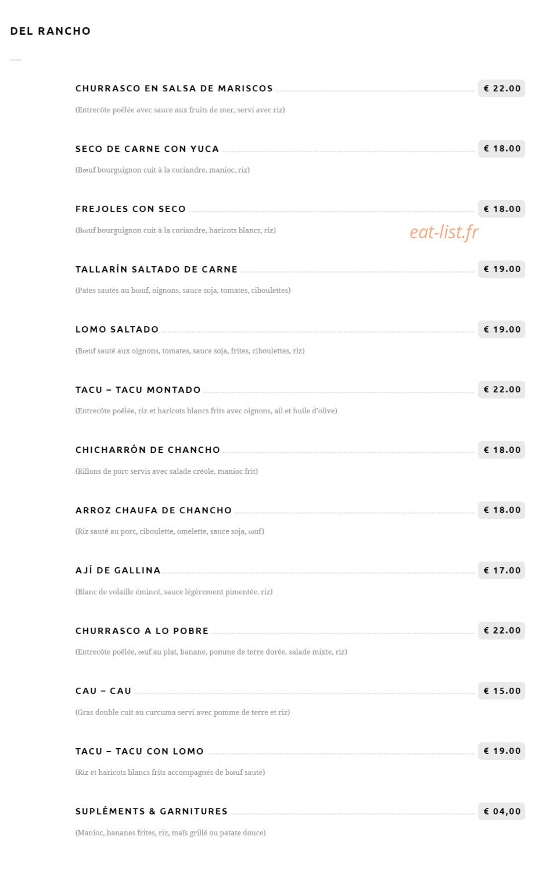Click the €18.00 badge for Arroz Chaufa de Chancho
Screen dimensions: 539x872
point(501,510)
